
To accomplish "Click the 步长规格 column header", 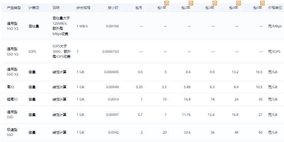I will pyautogui.click(x=84, y=8).
